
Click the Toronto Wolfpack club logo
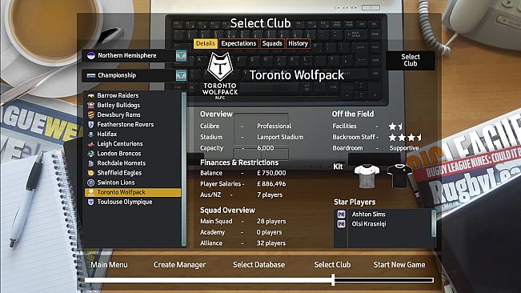click(x=220, y=76)
